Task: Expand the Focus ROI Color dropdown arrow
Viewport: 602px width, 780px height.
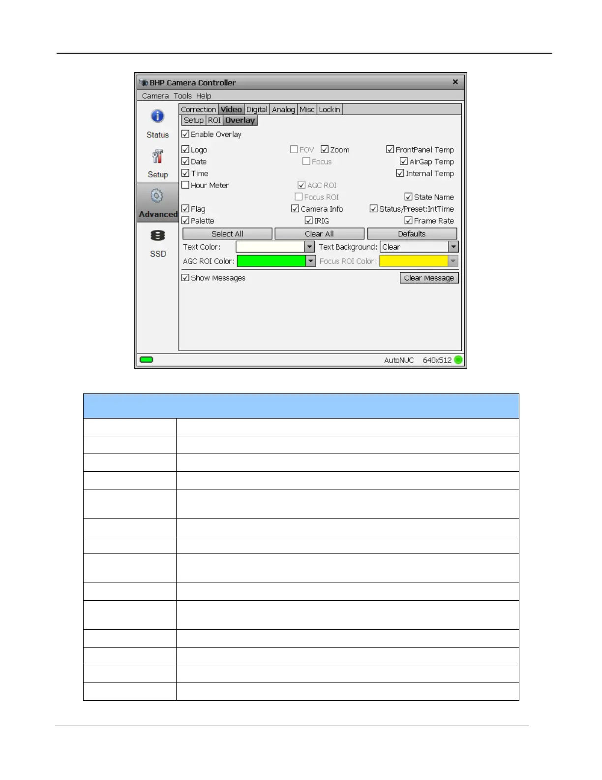Action: click(x=453, y=261)
